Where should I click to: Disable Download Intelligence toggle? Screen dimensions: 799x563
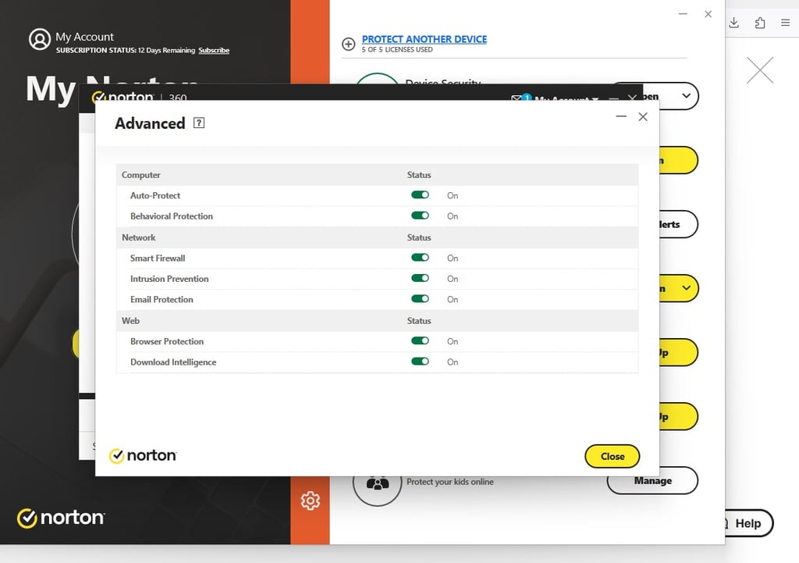coord(420,362)
